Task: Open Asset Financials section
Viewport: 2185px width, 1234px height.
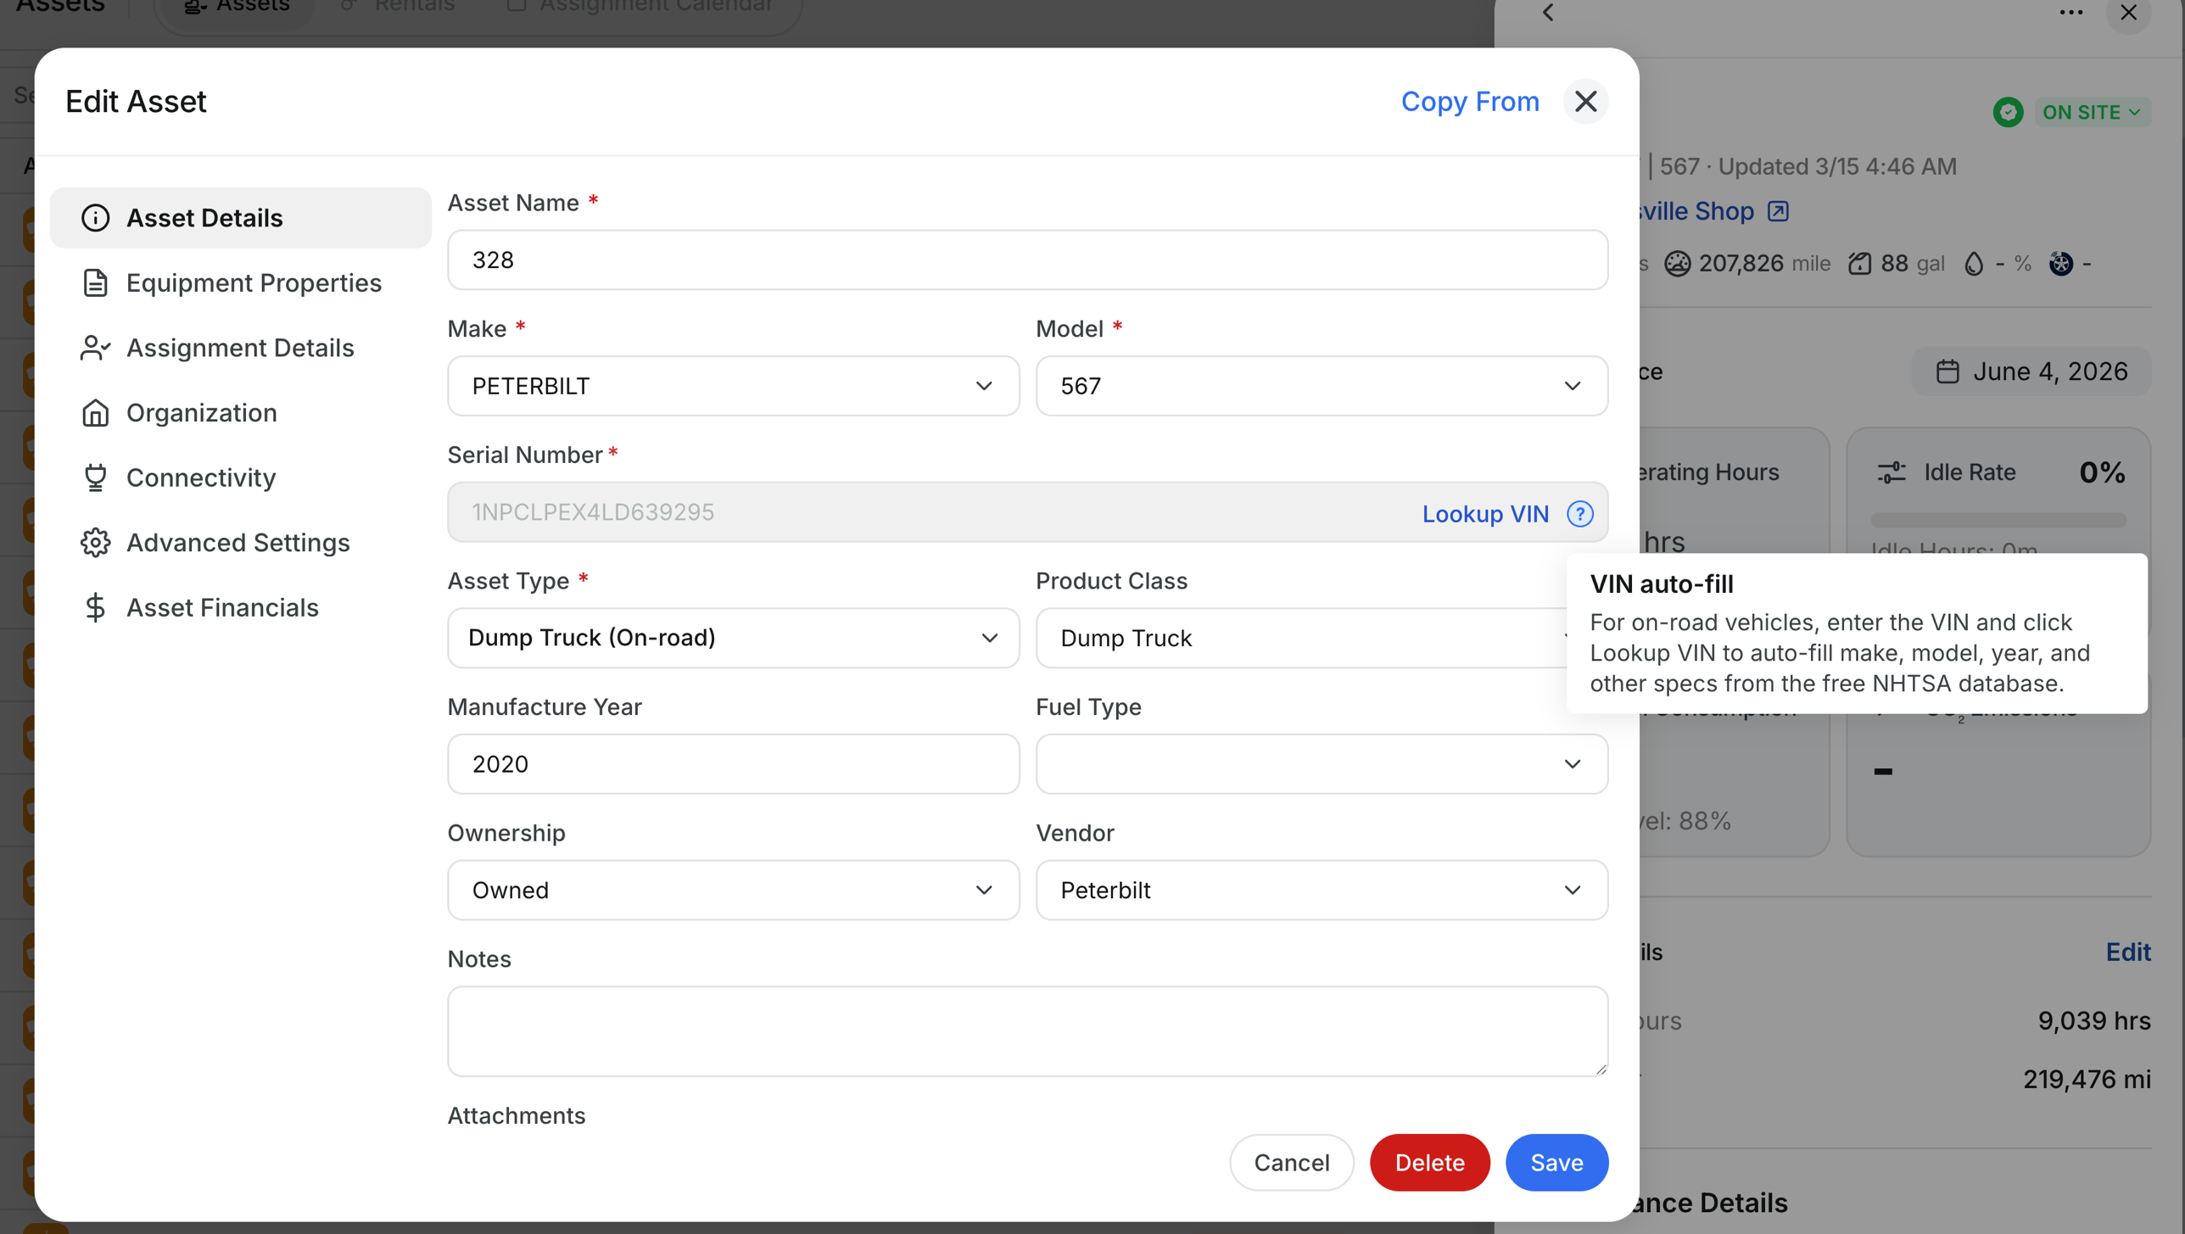Action: pos(240,607)
